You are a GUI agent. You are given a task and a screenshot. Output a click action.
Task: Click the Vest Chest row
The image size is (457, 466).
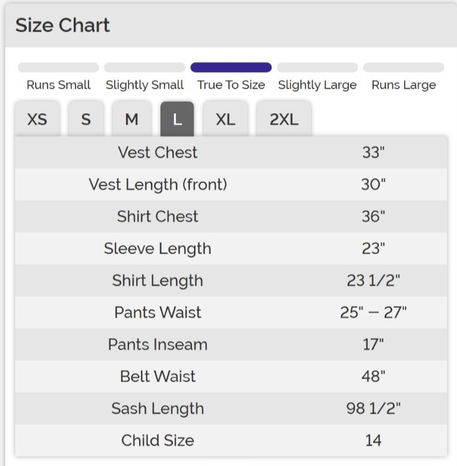coord(231,152)
